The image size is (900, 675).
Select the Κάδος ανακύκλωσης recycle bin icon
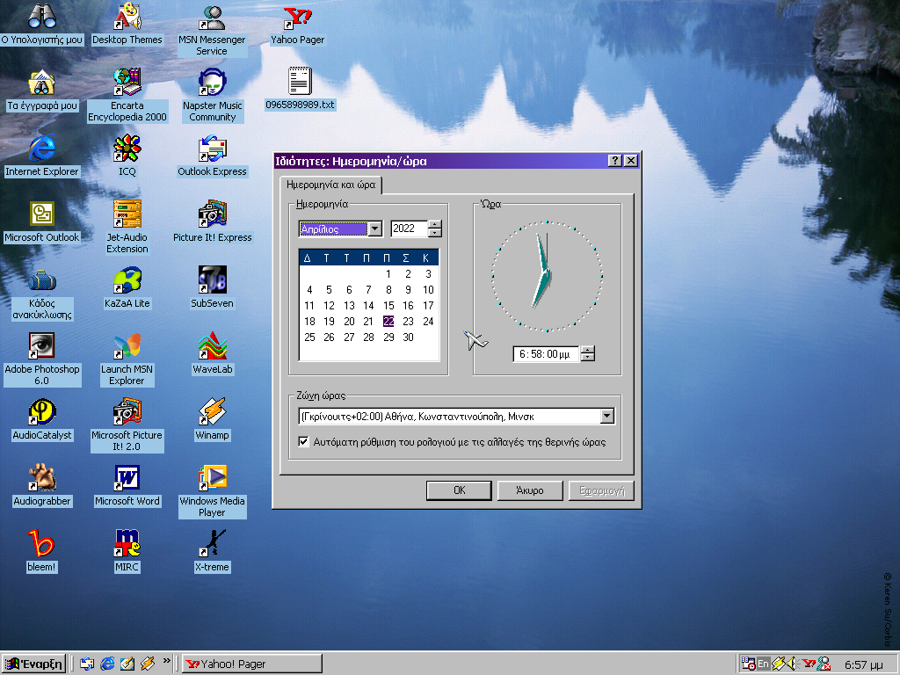coord(42,280)
